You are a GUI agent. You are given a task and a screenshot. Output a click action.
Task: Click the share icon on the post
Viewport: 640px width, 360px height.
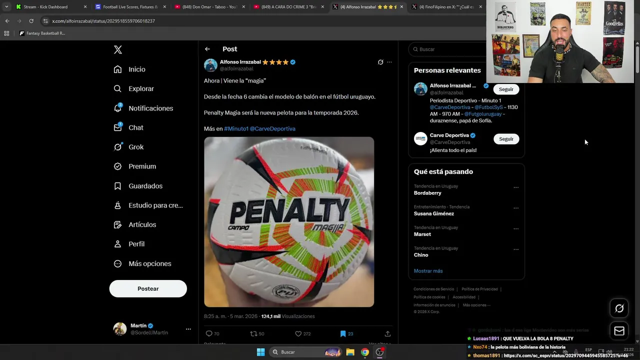click(x=387, y=333)
